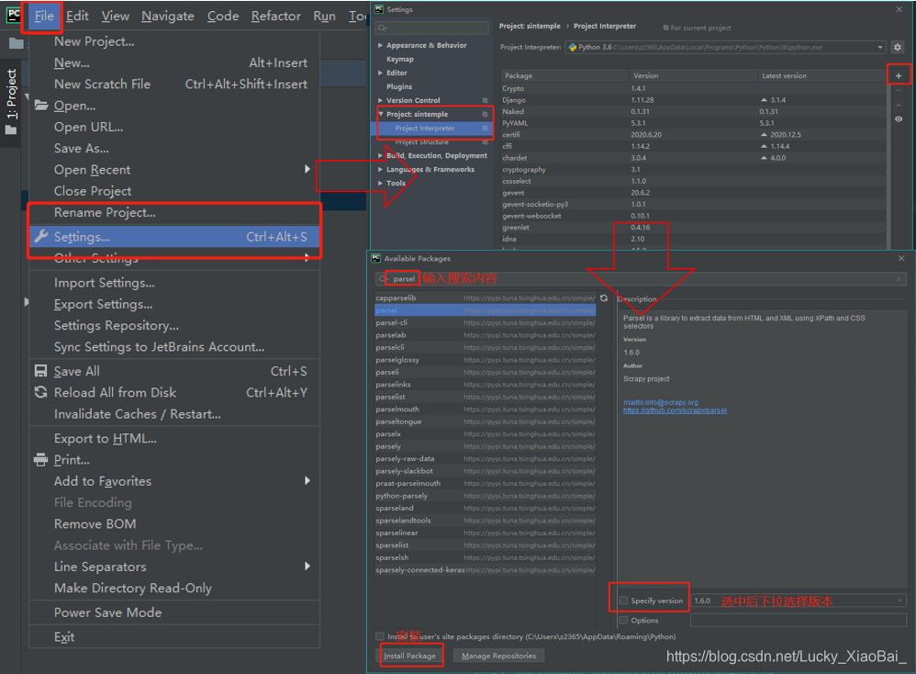Open the Navigate menu

(168, 16)
